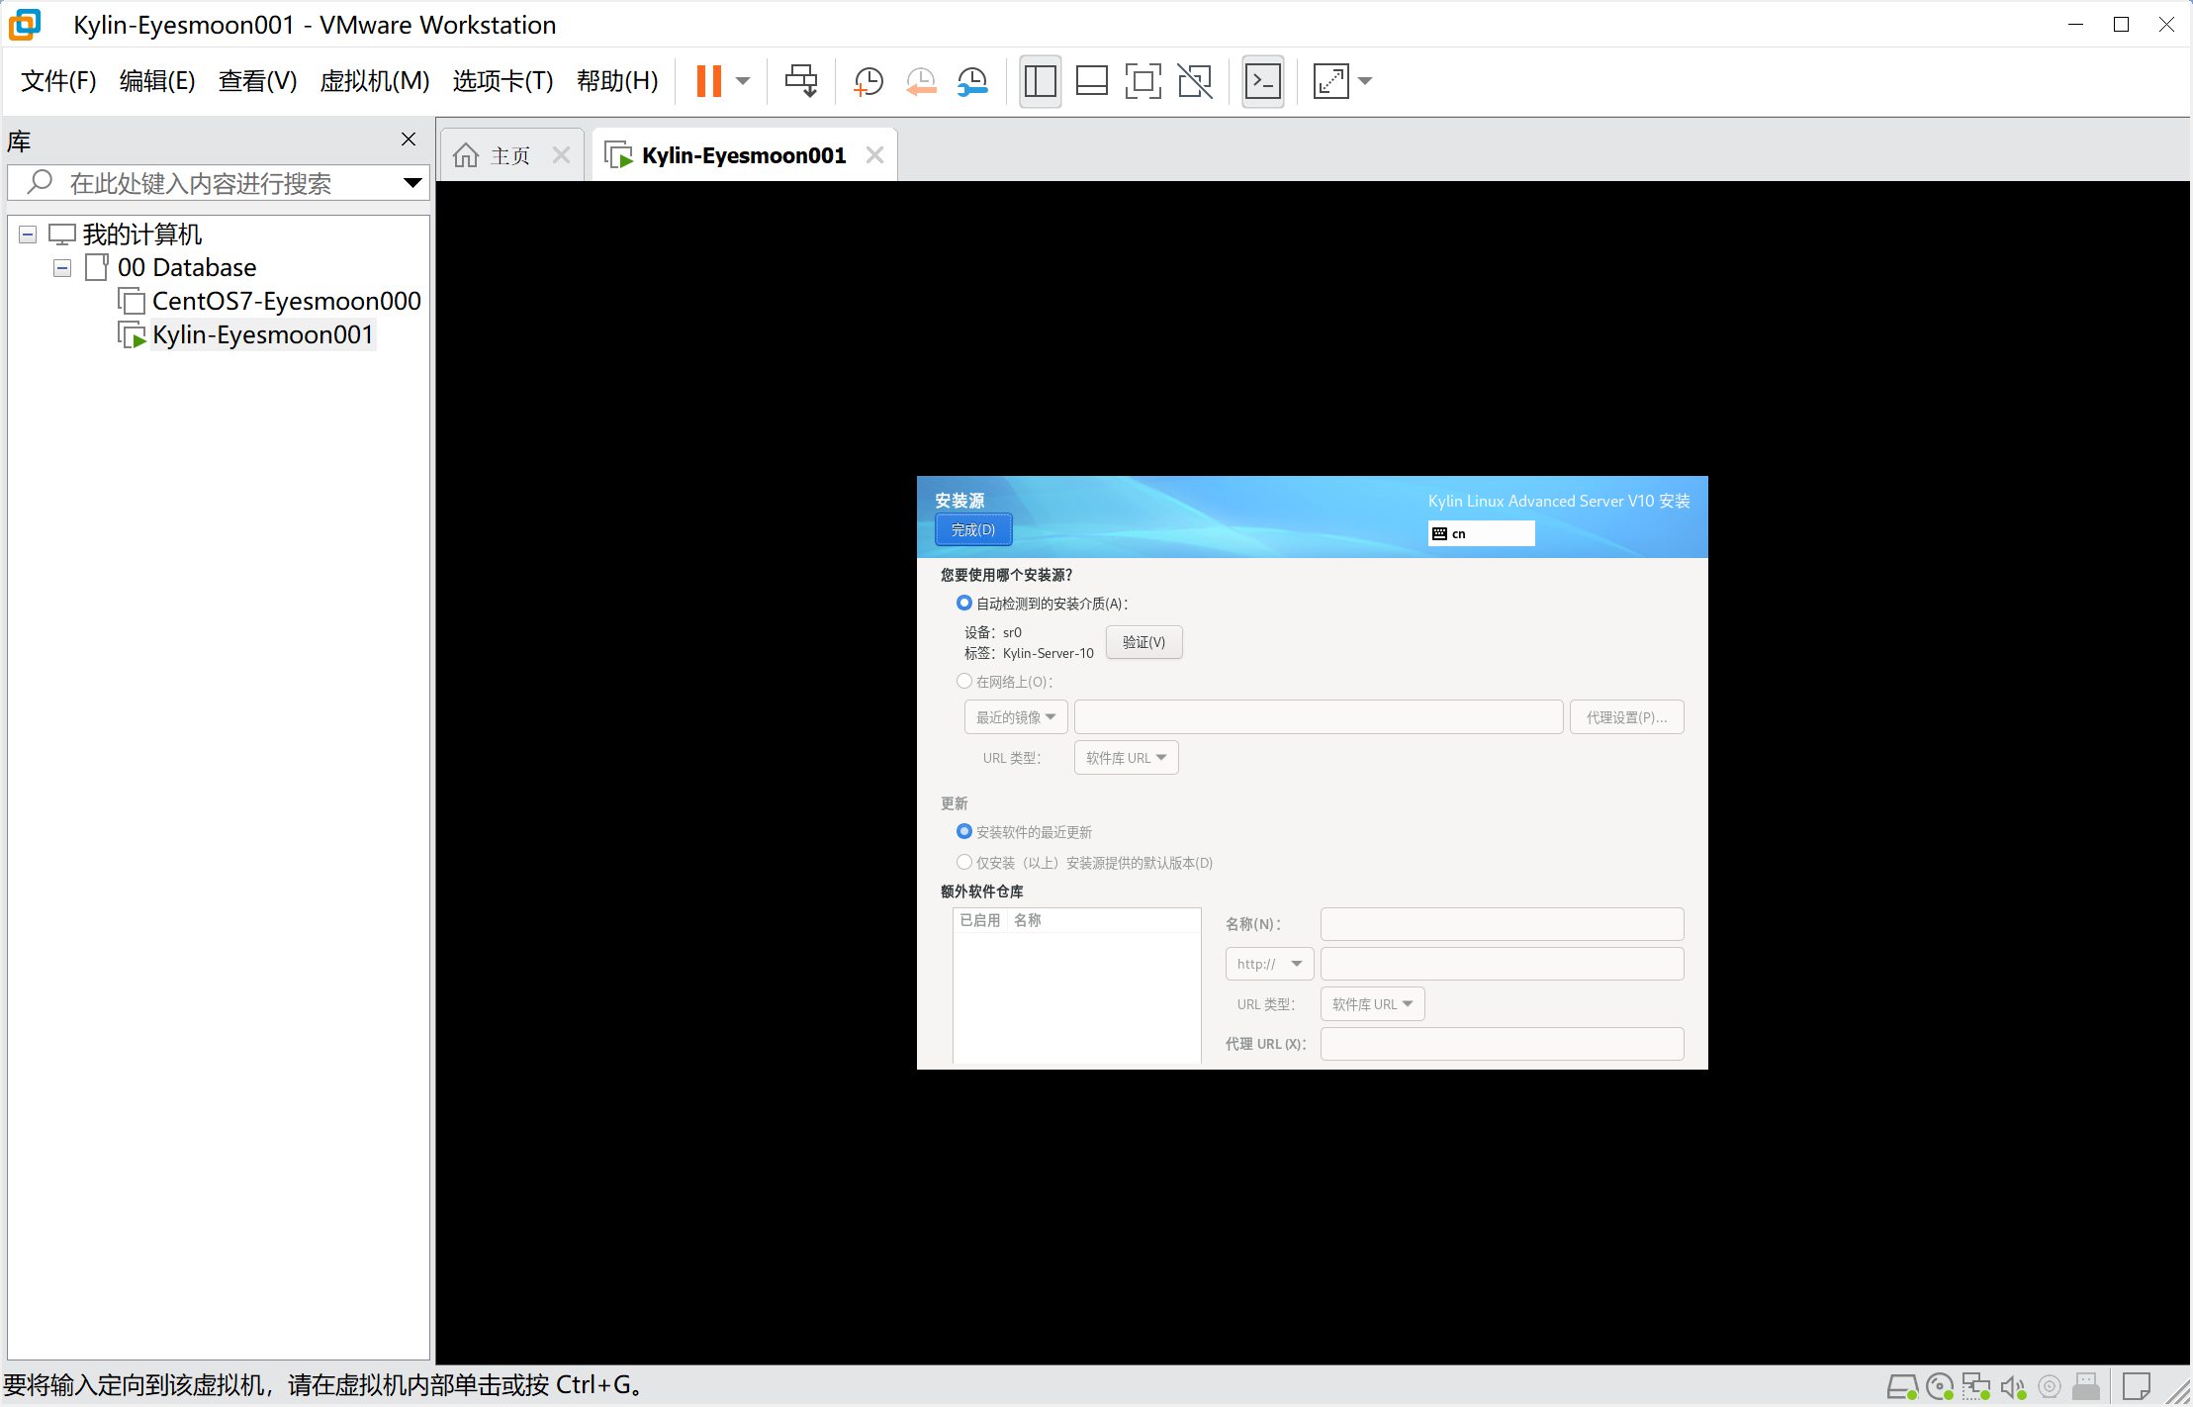Click the revert to snapshot icon
This screenshot has width=2193, height=1407.
point(921,81)
